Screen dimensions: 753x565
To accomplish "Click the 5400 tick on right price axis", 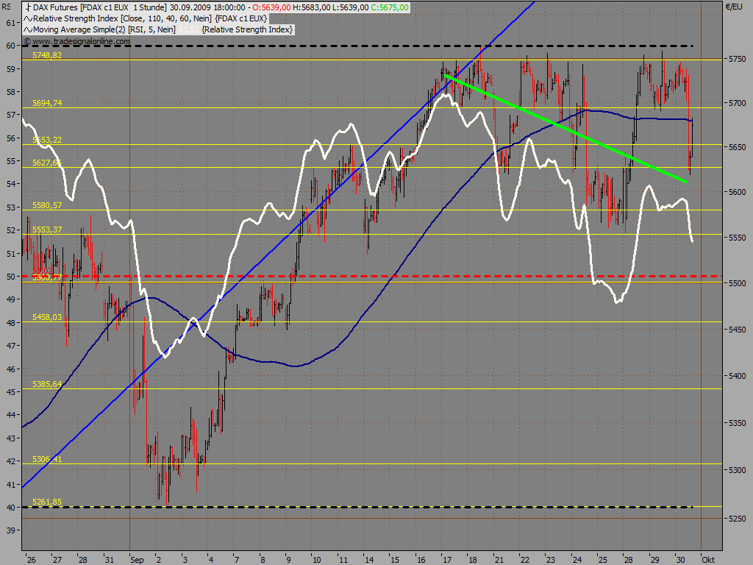I will (x=737, y=376).
